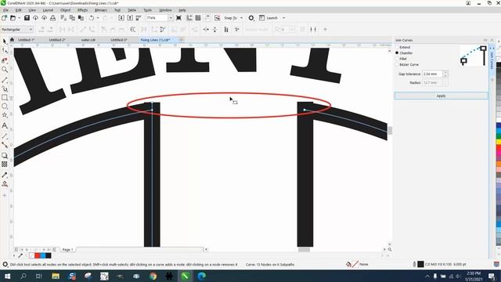This screenshot has height=282, width=501.
Task: Select the Zoom magnifier tool
Action: [5, 70]
